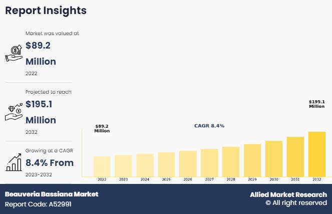This screenshot has height=214, width=332.
Task: Click the diamond-in-hand projected value icon
Action: 13,112
